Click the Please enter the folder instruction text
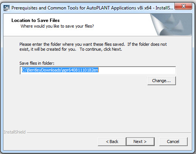The width and height of the screenshot is (196, 154). click(x=93, y=47)
